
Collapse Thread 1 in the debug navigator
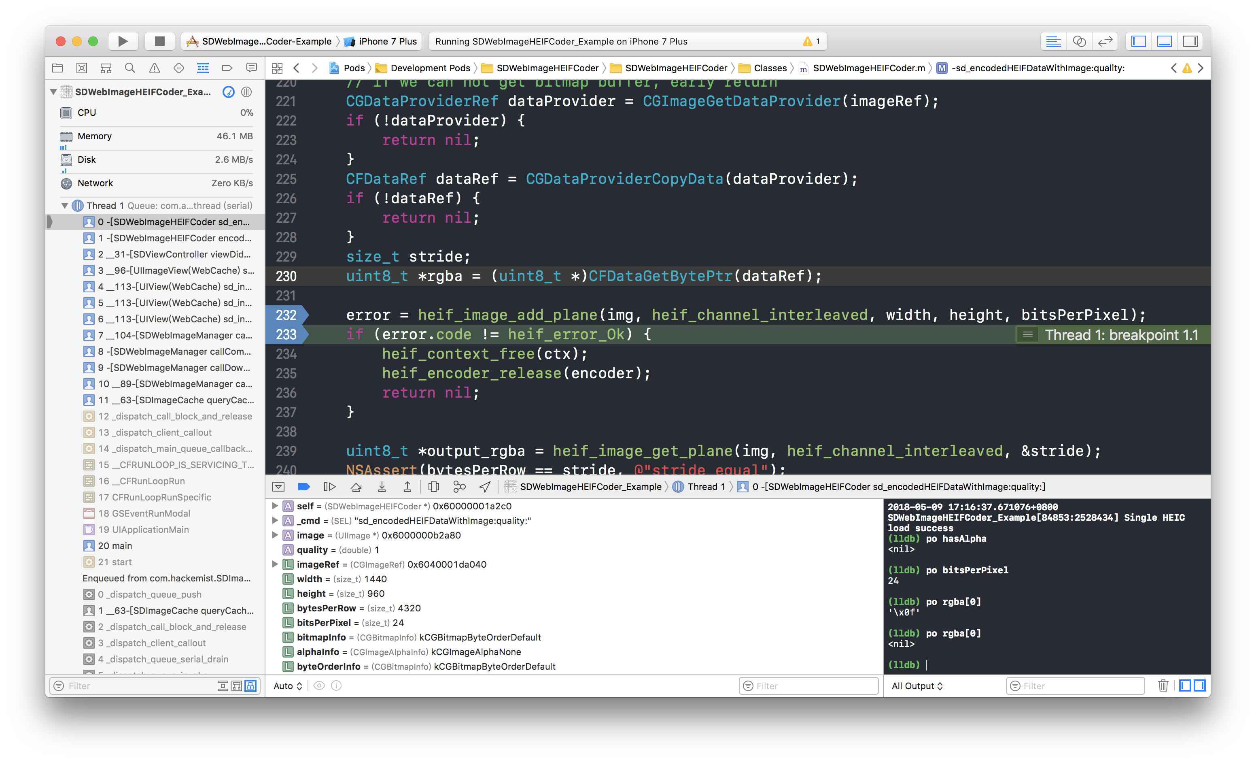pos(64,206)
